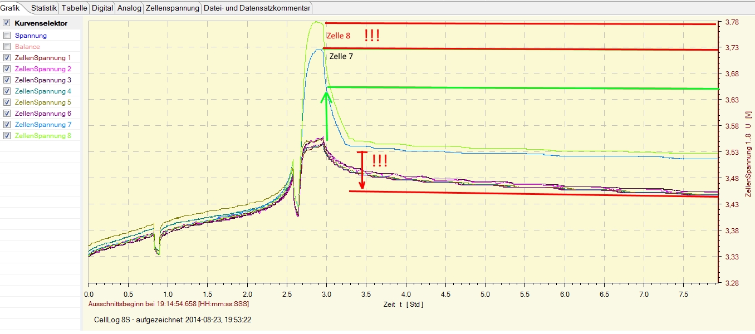755x334 pixels.
Task: Open the Tabelle tab
Action: pos(74,8)
